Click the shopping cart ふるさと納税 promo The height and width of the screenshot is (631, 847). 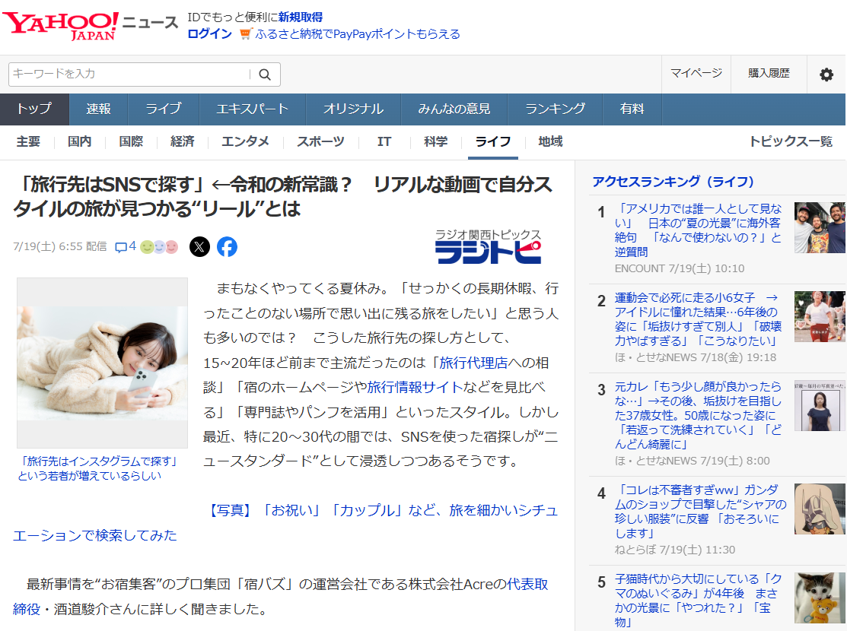coord(350,34)
